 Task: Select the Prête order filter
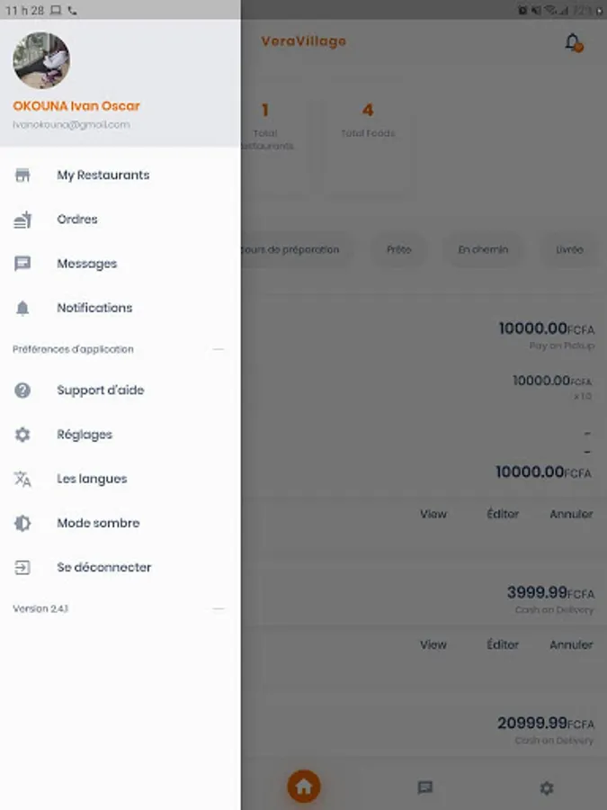coord(398,249)
